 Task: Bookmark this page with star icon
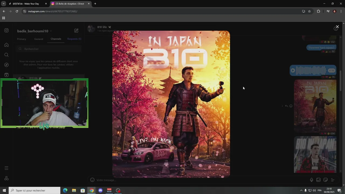[x=309, y=11]
